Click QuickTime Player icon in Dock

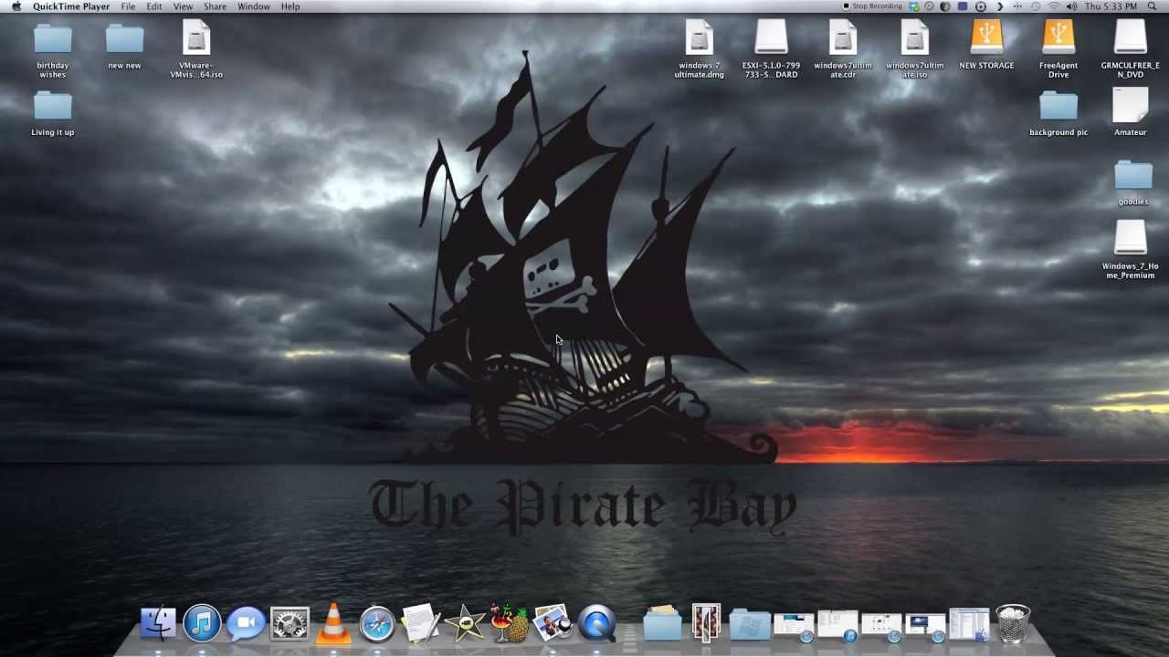pyautogui.click(x=597, y=624)
